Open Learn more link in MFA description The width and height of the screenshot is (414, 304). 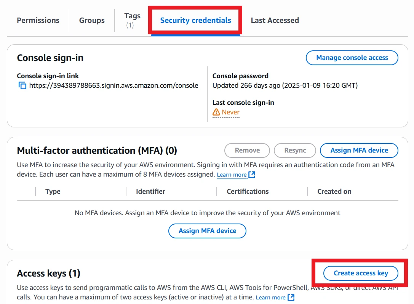(232, 175)
